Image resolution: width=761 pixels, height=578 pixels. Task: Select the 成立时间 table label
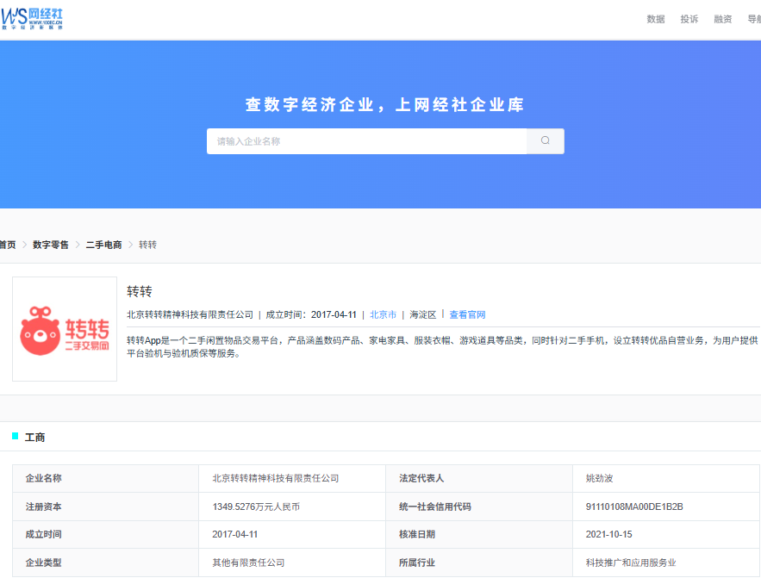pos(44,534)
